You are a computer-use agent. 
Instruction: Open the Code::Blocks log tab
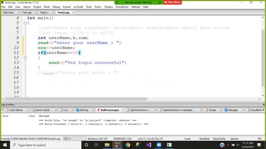coord(16,110)
